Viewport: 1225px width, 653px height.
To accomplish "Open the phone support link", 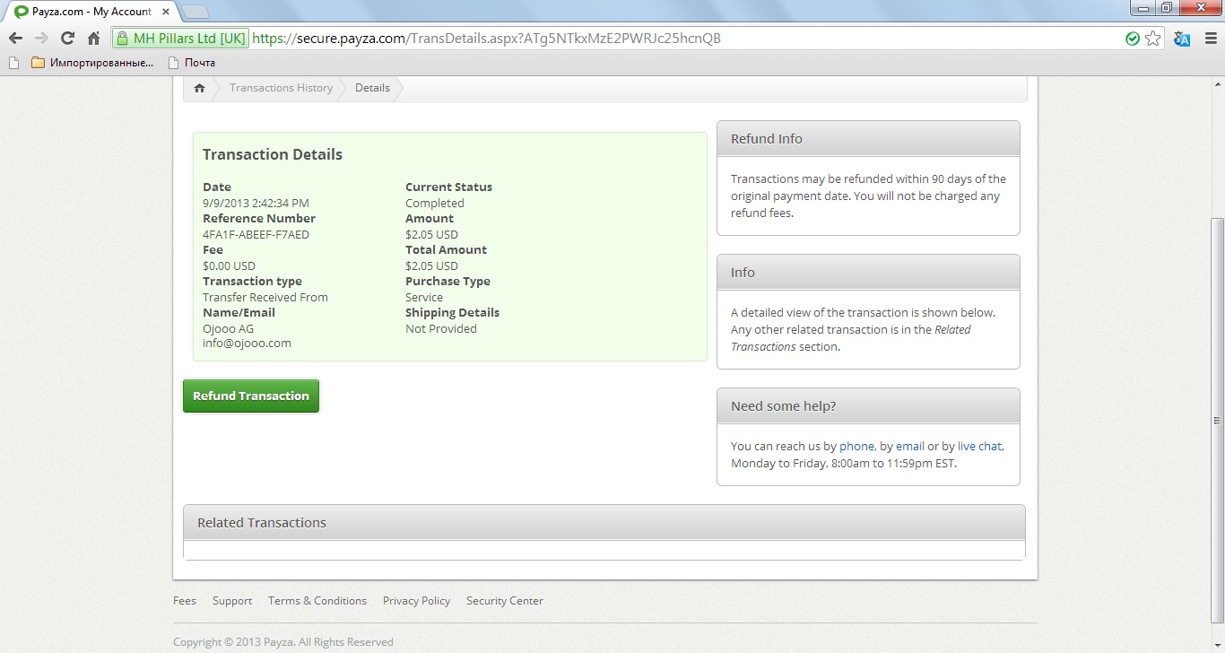I will tap(856, 446).
